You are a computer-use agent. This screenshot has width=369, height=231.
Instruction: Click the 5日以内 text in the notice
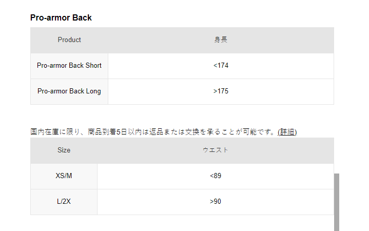128,132
